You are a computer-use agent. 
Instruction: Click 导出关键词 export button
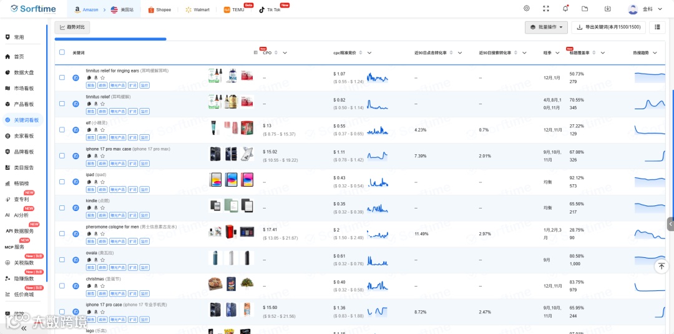tap(608, 27)
